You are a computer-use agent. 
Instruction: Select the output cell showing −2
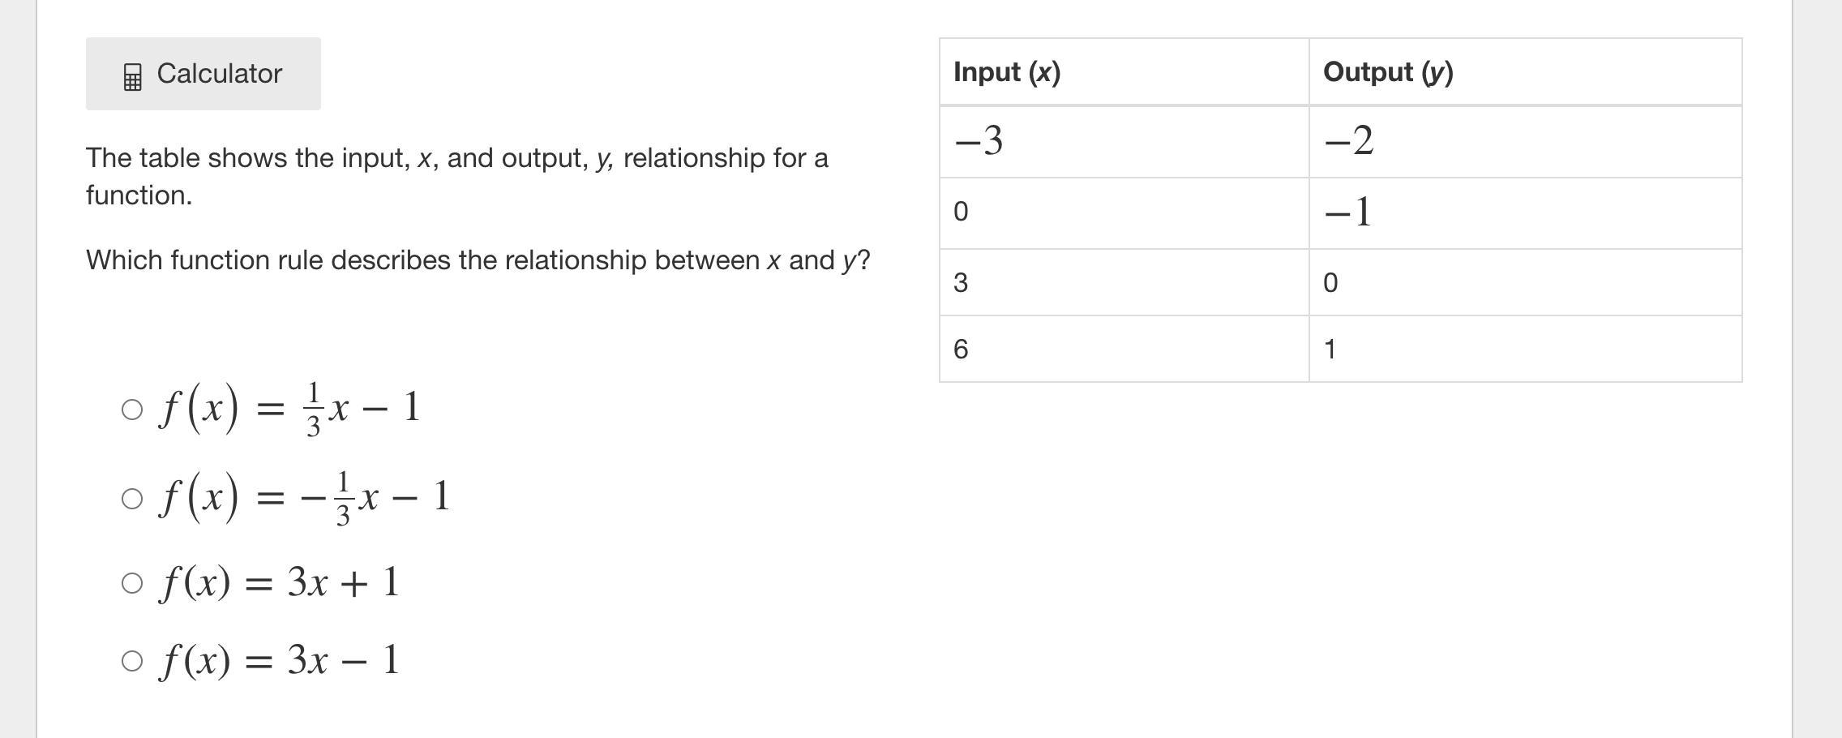point(1525,142)
